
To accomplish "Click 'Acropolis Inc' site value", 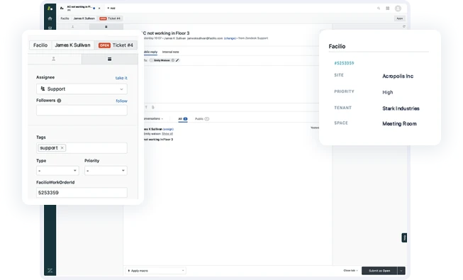I will tap(398, 77).
